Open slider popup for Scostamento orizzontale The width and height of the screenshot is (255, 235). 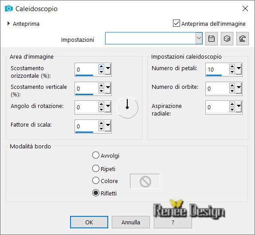(x=108, y=69)
